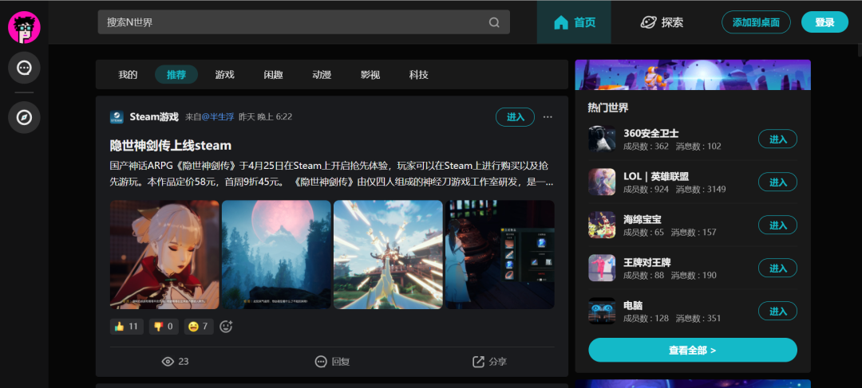Open the LOL 英雄联盟 world icon
Image resolution: width=862 pixels, height=388 pixels.
pos(602,182)
